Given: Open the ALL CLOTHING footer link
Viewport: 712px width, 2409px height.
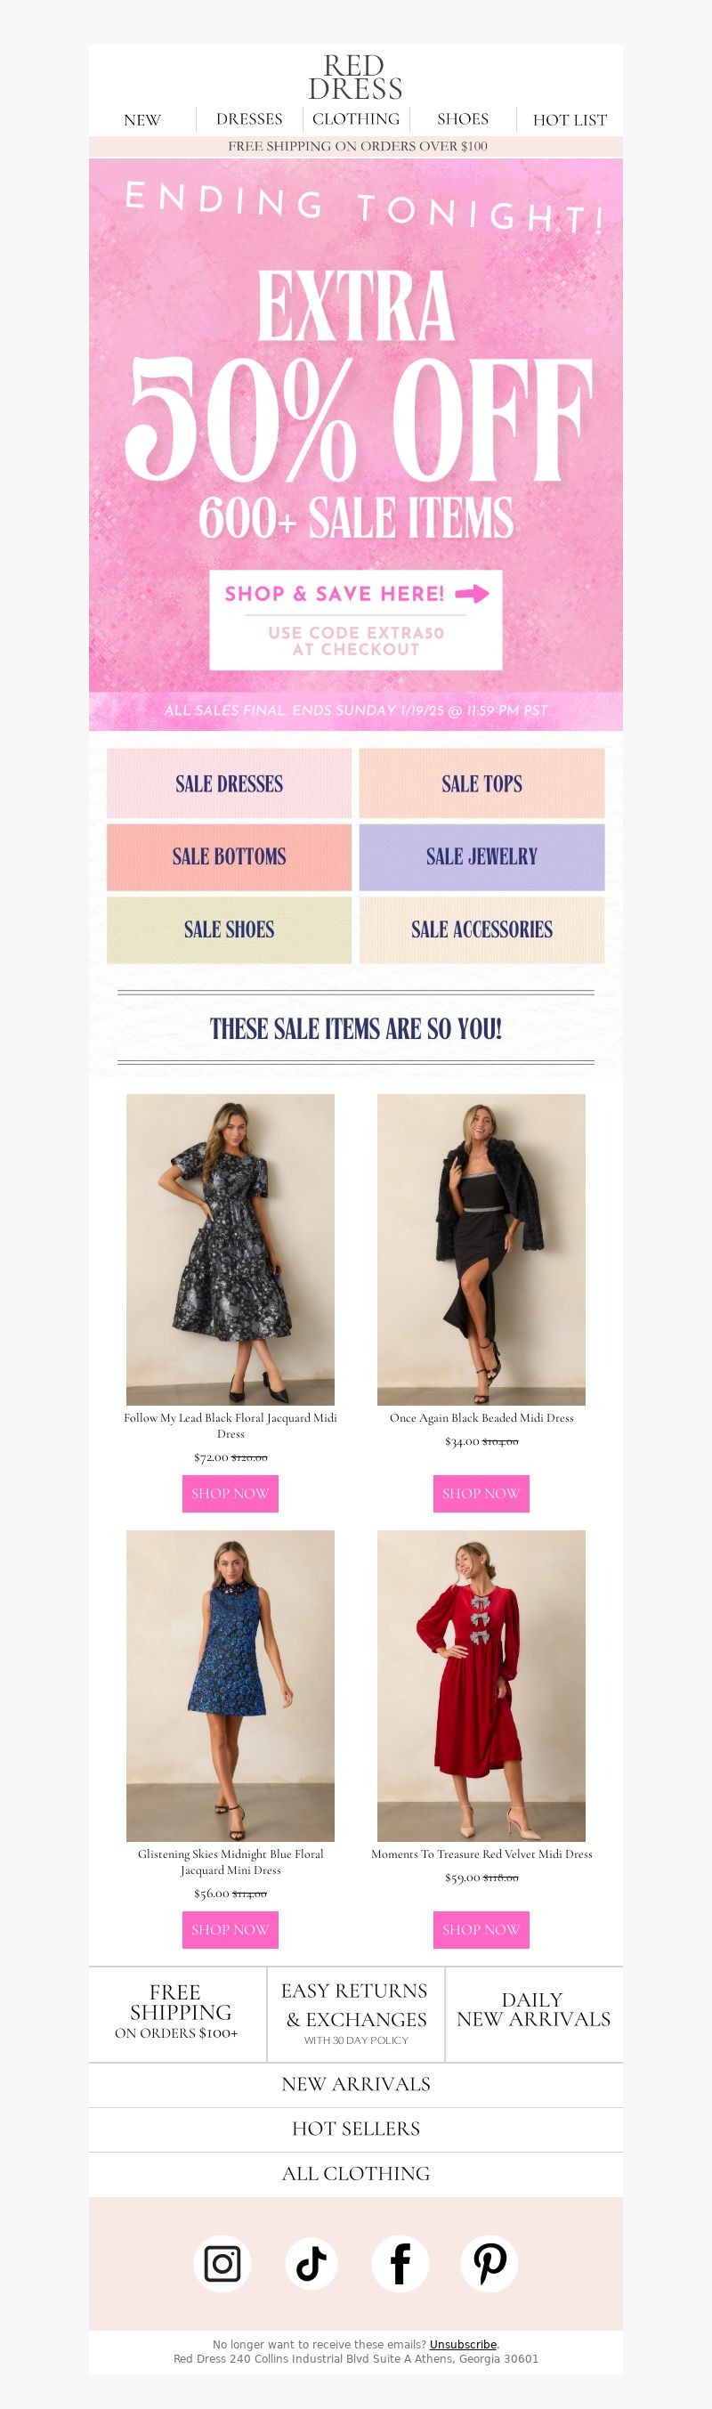Looking at the screenshot, I should pos(356,2173).
